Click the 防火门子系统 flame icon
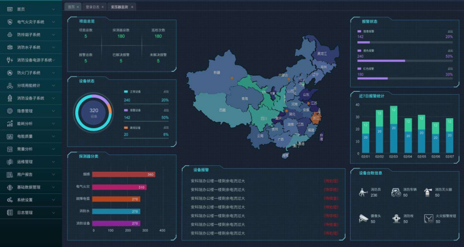Screen dimensions: 464x247 (x=10, y=73)
